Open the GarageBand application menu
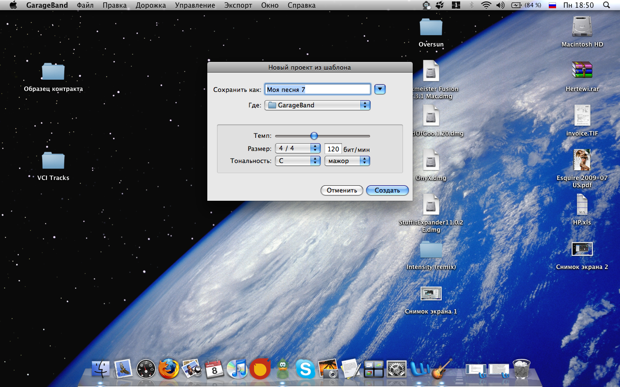This screenshot has height=387, width=620. (47, 5)
